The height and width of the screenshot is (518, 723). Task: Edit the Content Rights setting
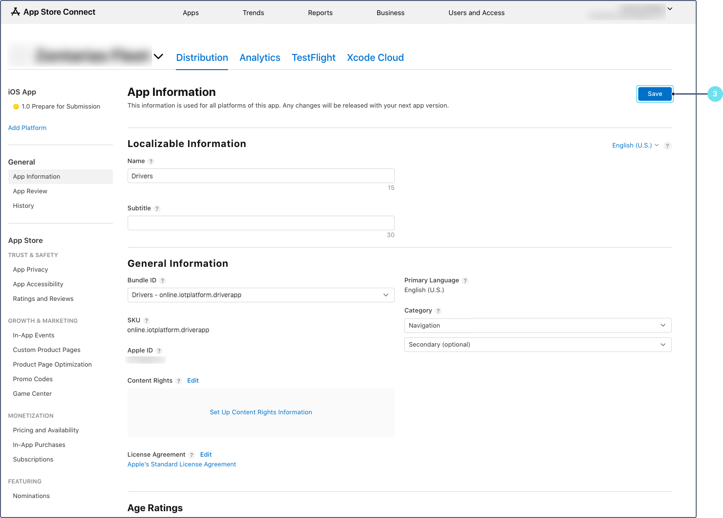[193, 381]
